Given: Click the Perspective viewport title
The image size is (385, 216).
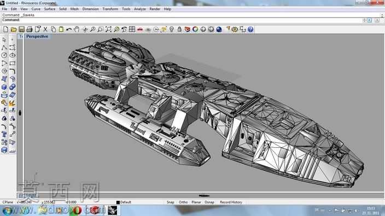Looking at the screenshot, I should (x=37, y=37).
